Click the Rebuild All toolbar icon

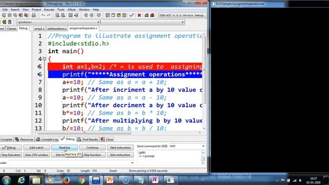pyautogui.click(x=124, y=15)
